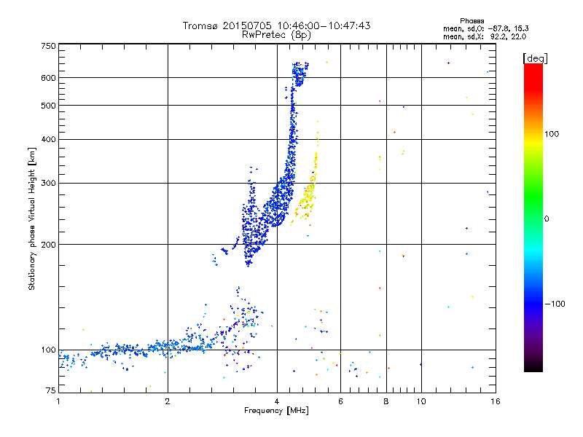The width and height of the screenshot is (583, 437).
Task: Click the y-axis label '200'
Action: pyautogui.click(x=48, y=245)
